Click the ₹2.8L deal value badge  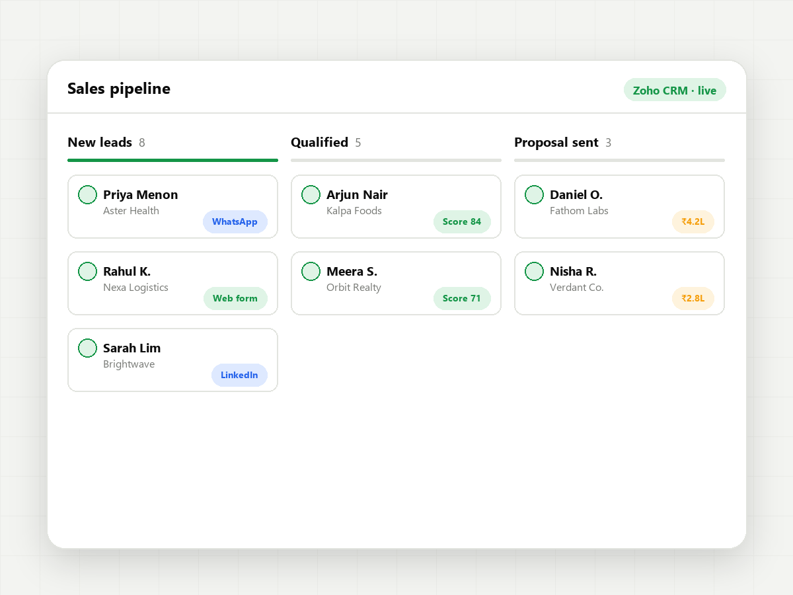(x=693, y=298)
